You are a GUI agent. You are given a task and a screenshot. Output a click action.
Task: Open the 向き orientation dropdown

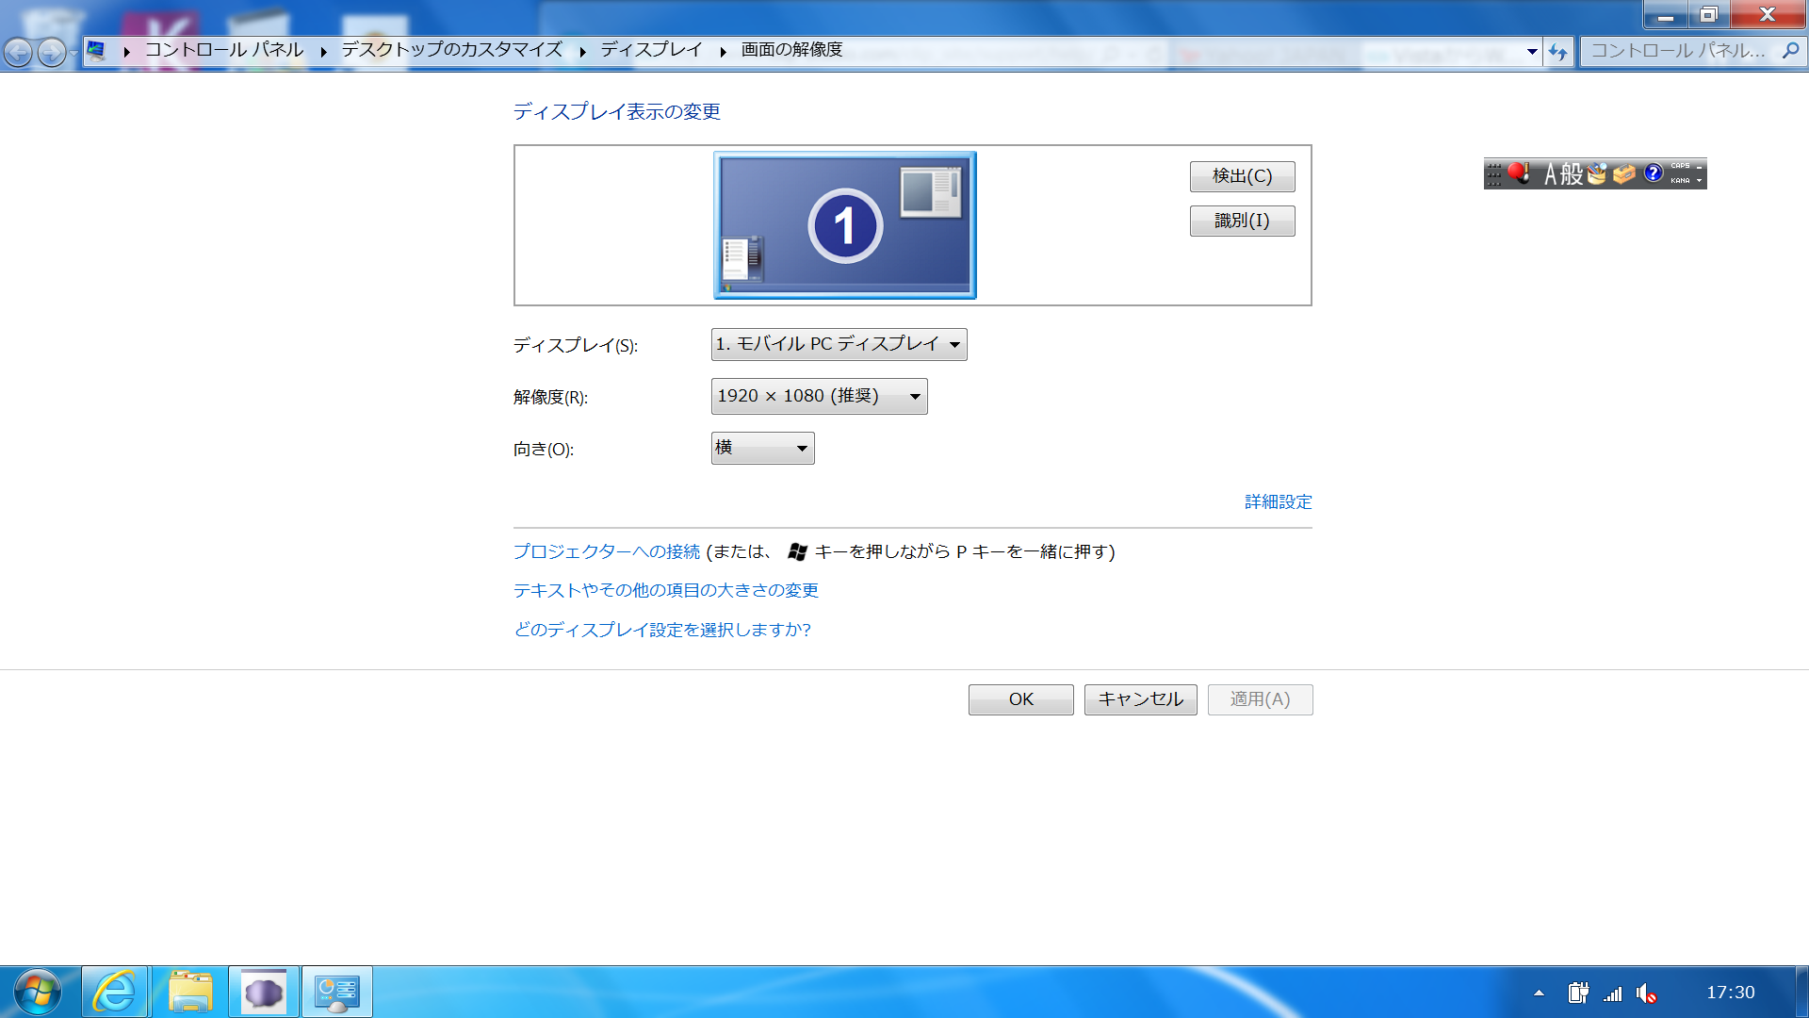click(762, 449)
